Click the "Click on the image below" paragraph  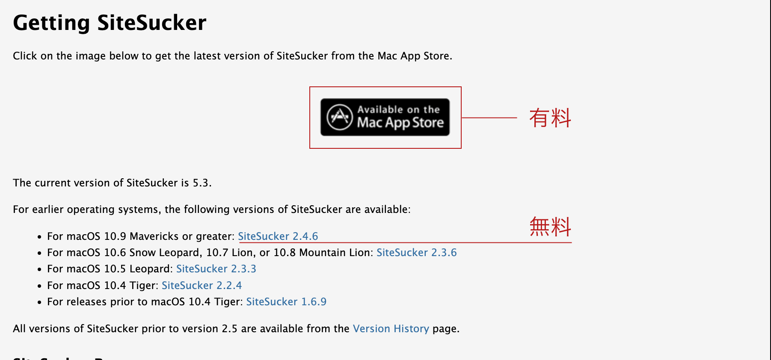click(232, 56)
